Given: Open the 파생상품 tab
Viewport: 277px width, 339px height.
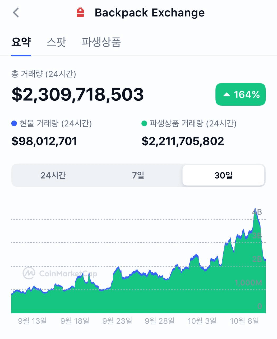Looking at the screenshot, I should 101,42.
